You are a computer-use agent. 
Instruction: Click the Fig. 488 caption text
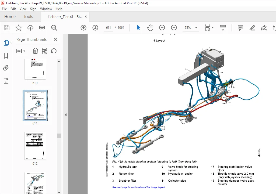click(x=154, y=161)
